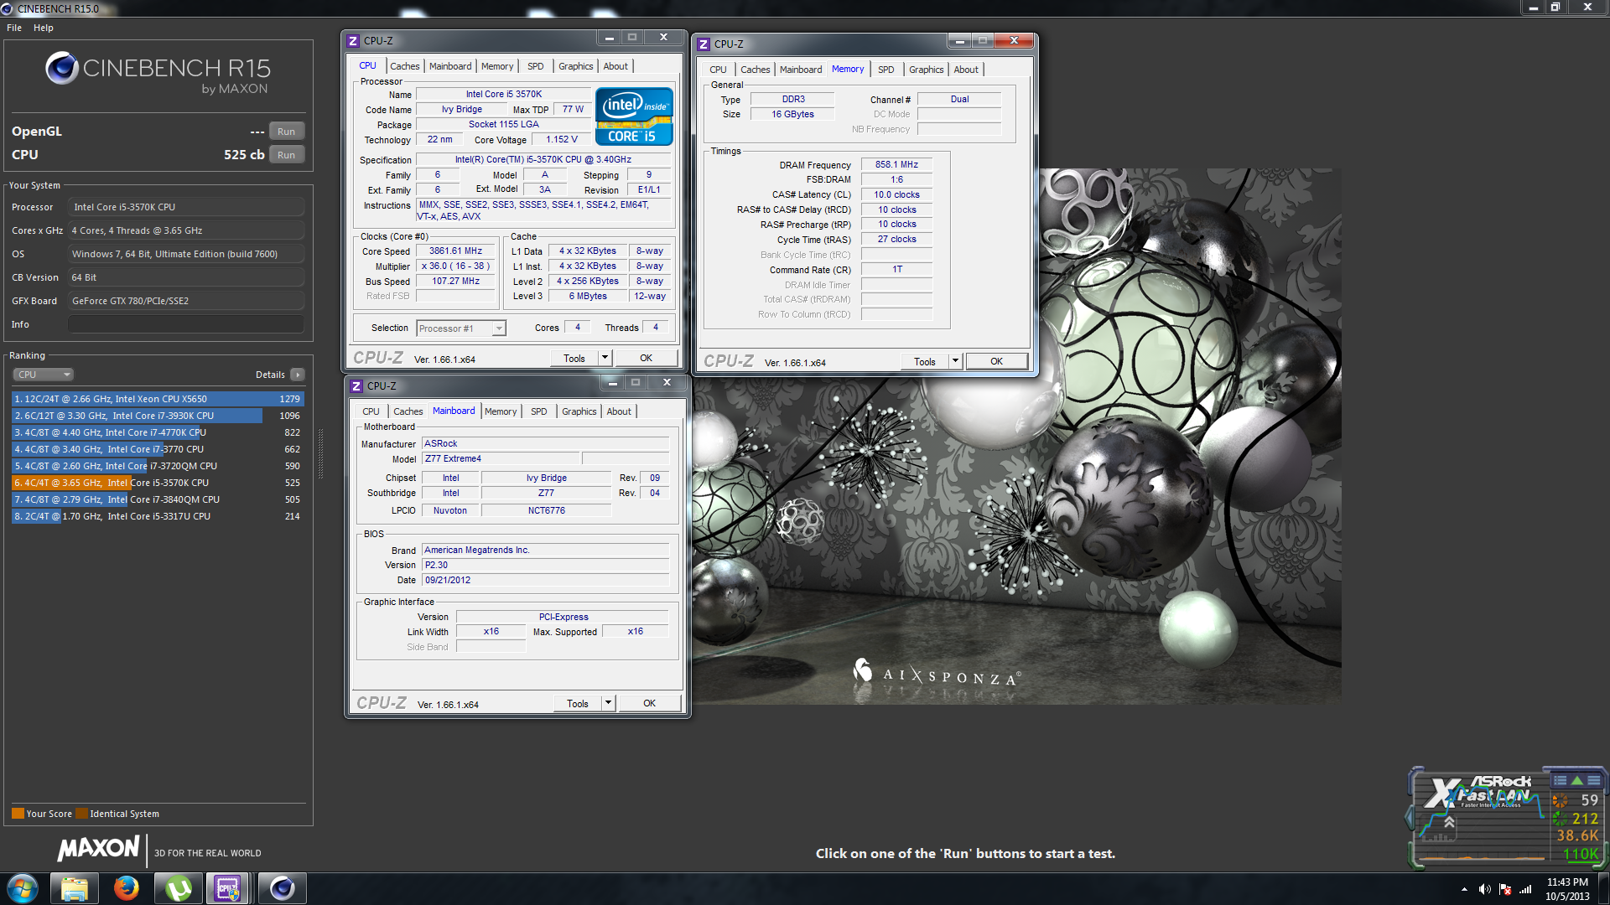Click the CPU-Z taskbar icon

click(228, 888)
